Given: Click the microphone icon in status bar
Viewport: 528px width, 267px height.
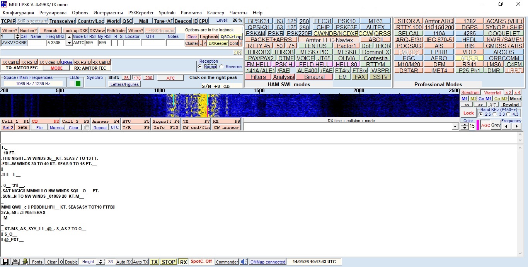Looking at the screenshot, I should [x=25, y=262].
